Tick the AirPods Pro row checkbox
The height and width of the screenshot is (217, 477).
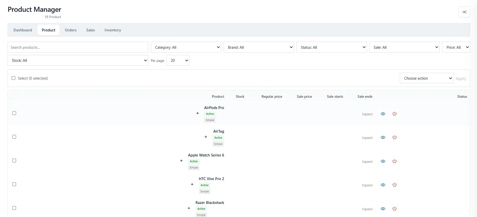pyautogui.click(x=14, y=113)
